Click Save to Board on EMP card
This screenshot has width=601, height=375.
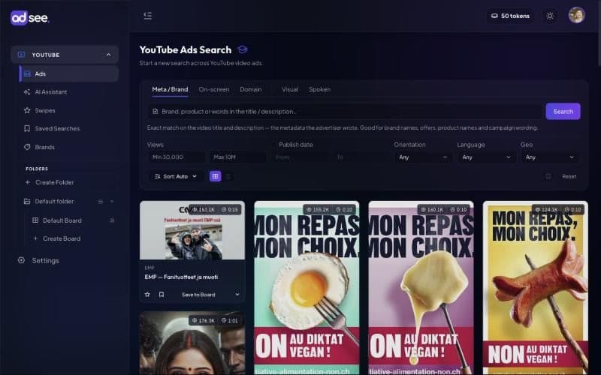click(198, 295)
